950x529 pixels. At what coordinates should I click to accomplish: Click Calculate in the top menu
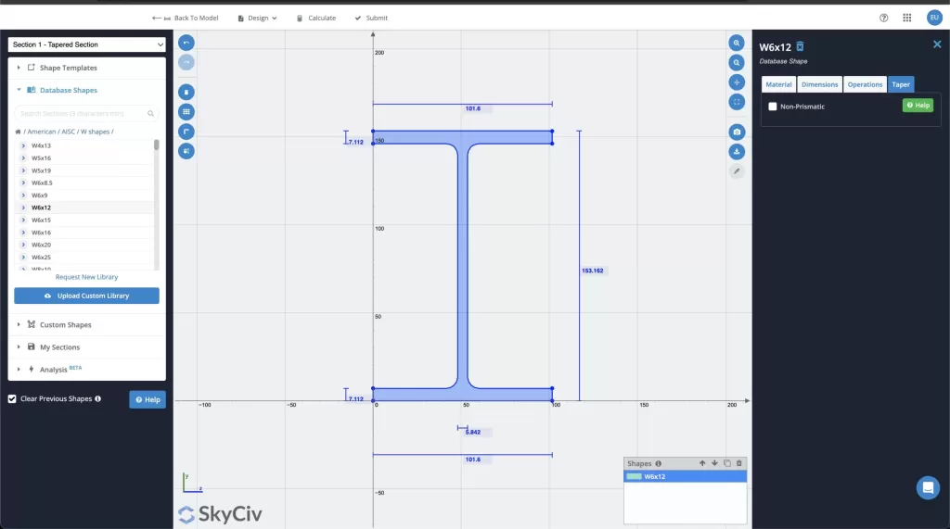[x=316, y=19]
